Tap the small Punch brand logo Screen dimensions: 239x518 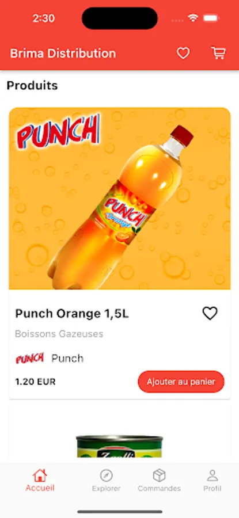(x=30, y=359)
